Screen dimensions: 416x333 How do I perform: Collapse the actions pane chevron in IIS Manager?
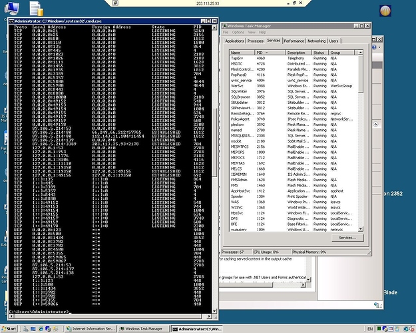(x=375, y=125)
